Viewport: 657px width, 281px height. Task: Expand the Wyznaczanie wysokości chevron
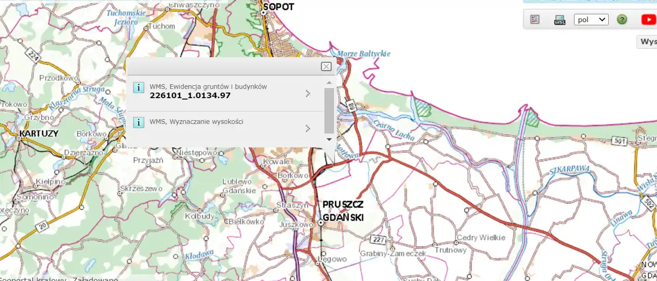tap(307, 128)
